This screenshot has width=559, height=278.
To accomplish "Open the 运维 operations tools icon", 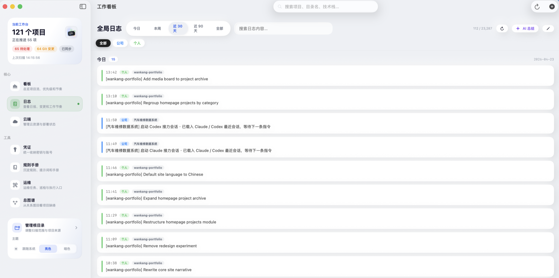I will pos(15,185).
